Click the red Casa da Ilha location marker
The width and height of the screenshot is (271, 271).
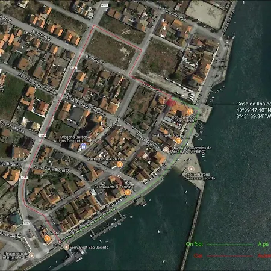click(170, 103)
